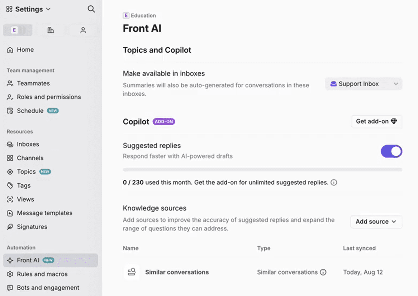Click the Similar conversations source name
This screenshot has width=418, height=296.
point(177,272)
